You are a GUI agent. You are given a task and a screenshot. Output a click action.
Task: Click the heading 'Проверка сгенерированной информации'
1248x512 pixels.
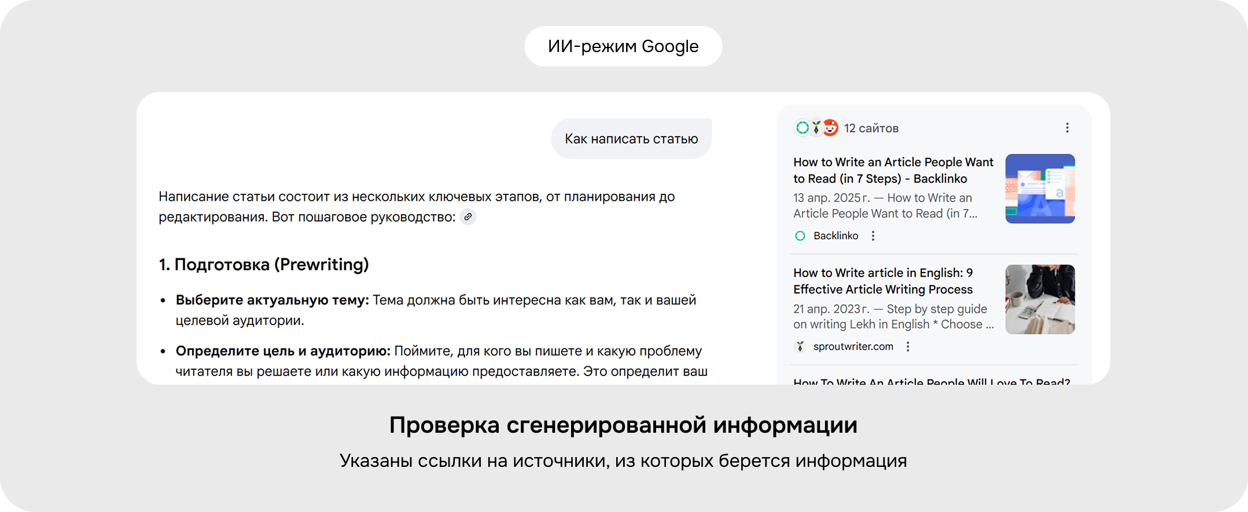click(623, 425)
